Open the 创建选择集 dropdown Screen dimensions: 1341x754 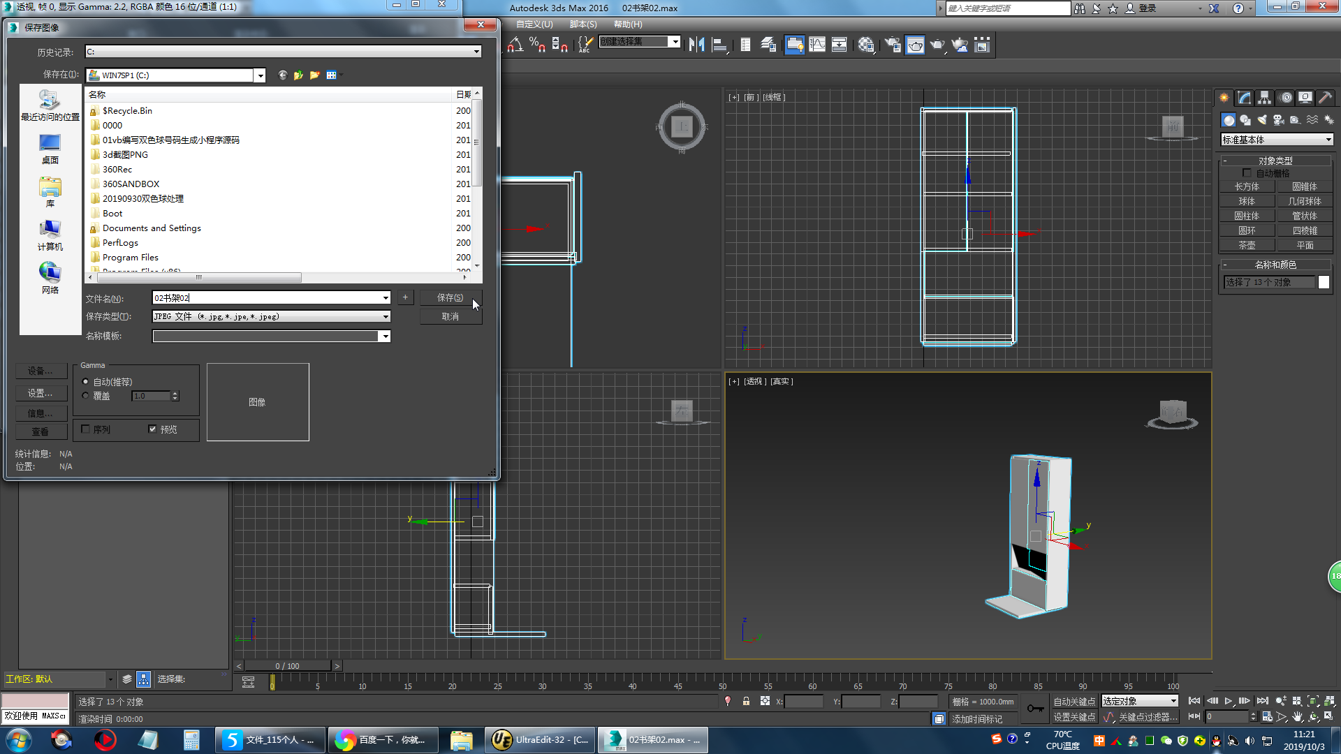(675, 42)
